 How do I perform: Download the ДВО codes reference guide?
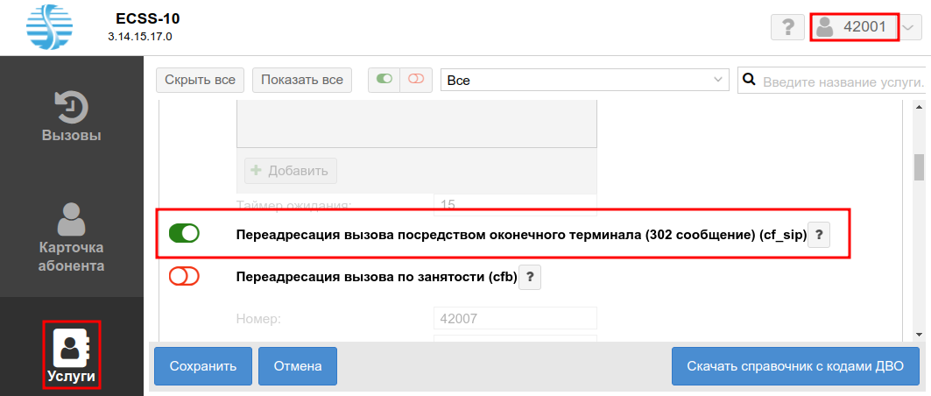pyautogui.click(x=796, y=366)
